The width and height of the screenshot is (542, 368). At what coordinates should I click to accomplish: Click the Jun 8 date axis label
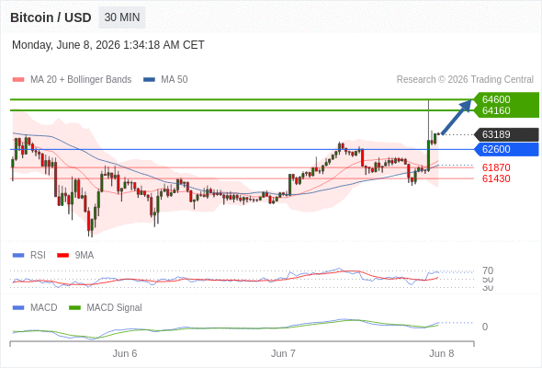(x=442, y=353)
